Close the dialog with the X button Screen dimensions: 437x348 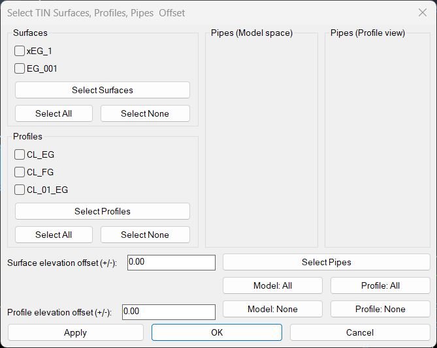(x=423, y=12)
